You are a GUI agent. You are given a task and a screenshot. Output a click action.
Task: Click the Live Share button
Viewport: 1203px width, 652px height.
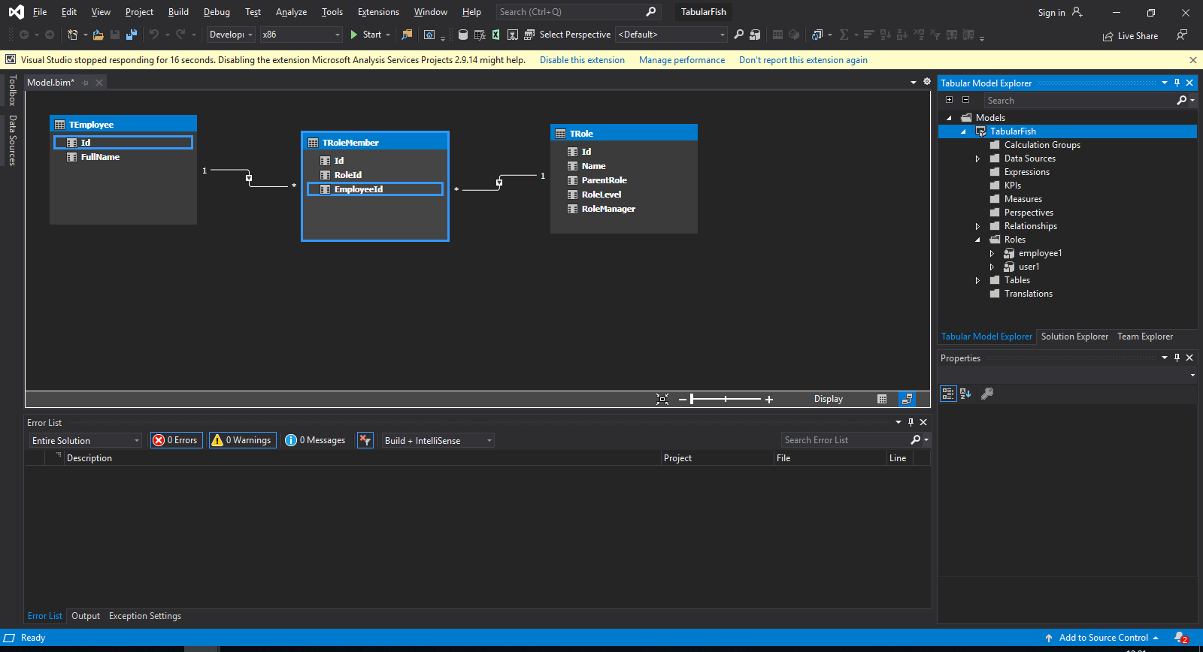point(1130,36)
